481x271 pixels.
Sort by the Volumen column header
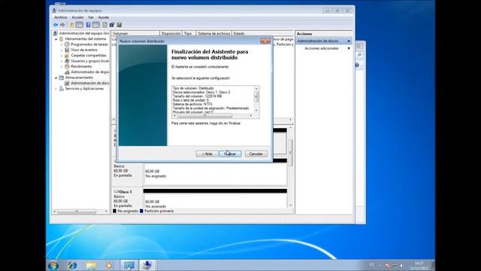click(x=135, y=33)
